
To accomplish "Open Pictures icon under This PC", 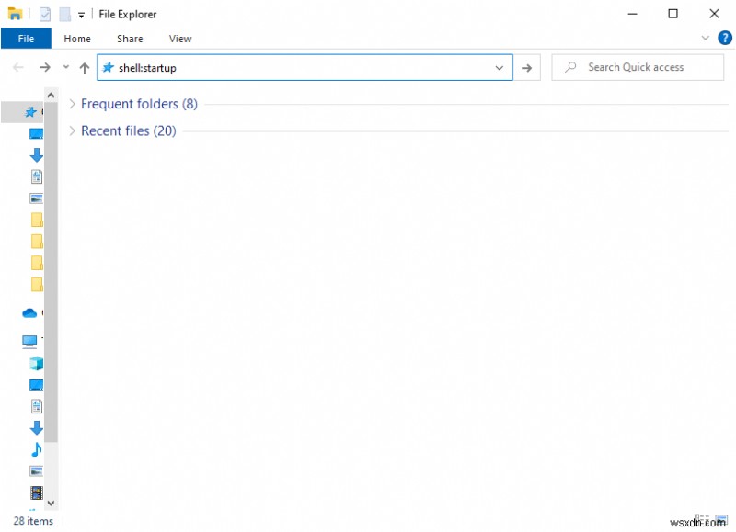I will 36,471.
